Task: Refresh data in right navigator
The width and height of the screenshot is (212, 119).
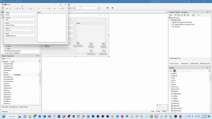Action: pos(63,9)
